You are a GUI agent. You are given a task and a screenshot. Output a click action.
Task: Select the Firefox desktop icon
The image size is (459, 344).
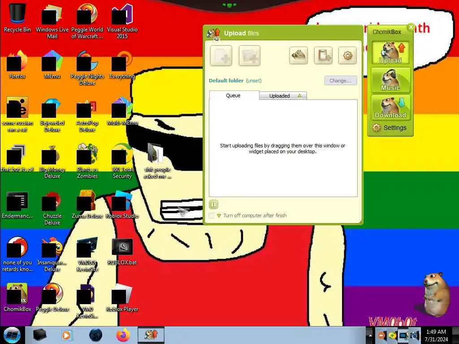(17, 65)
